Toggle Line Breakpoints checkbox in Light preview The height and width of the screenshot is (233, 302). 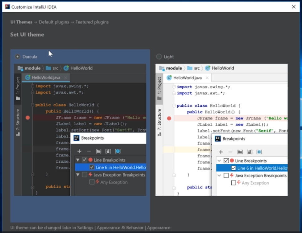[226, 161]
